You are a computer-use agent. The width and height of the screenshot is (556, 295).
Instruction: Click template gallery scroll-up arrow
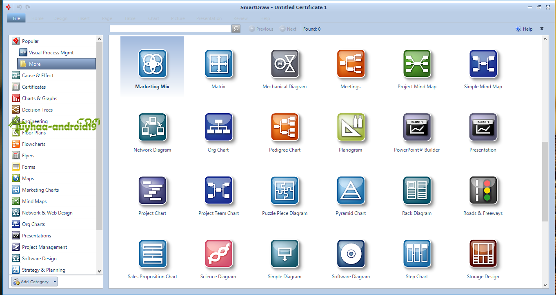[x=545, y=39]
